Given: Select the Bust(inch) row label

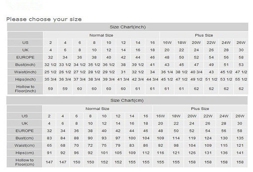Looking at the screenshot, I should pyautogui.click(x=25, y=65).
